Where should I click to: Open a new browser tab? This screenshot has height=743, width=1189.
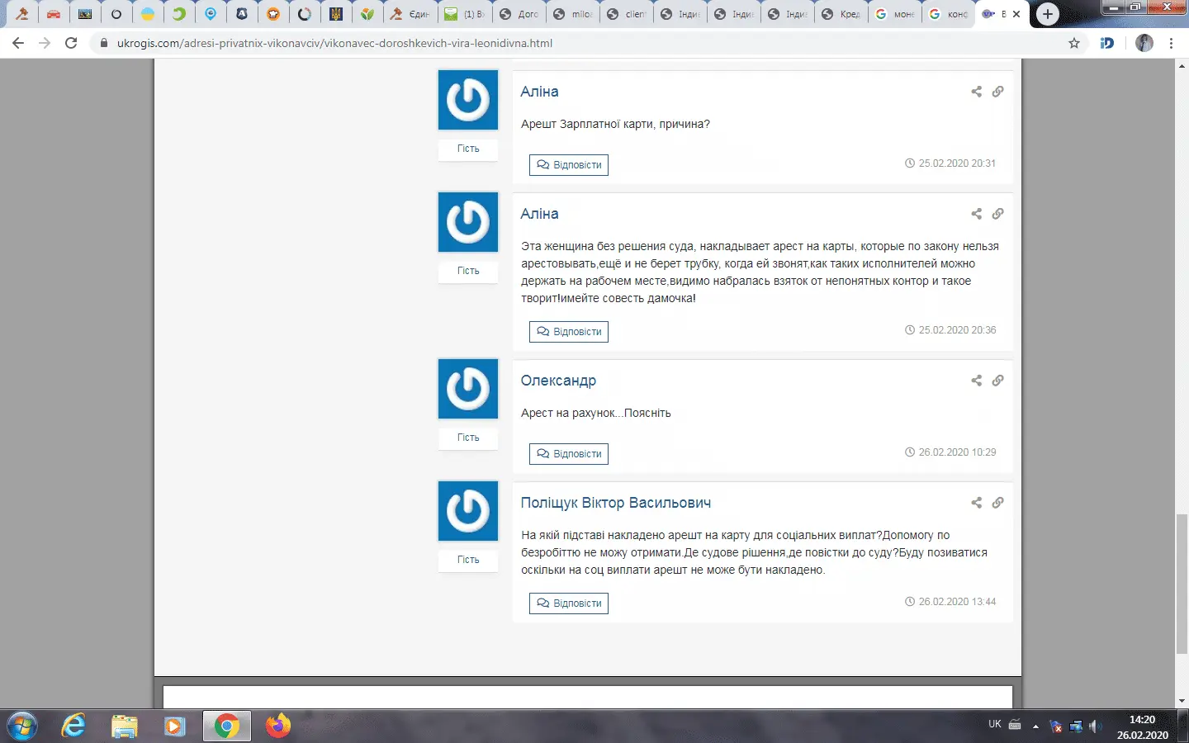point(1047,14)
